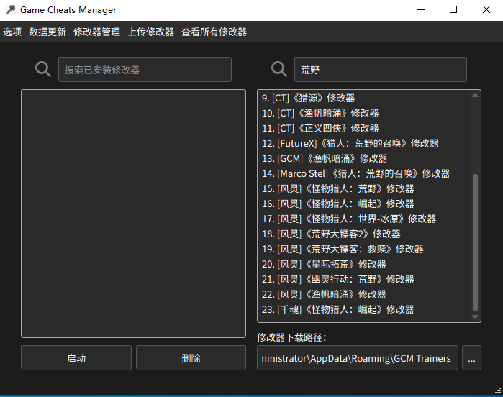Image resolution: width=503 pixels, height=397 pixels.
Task: Click the Game Cheats Manager title icon
Action: coord(10,10)
